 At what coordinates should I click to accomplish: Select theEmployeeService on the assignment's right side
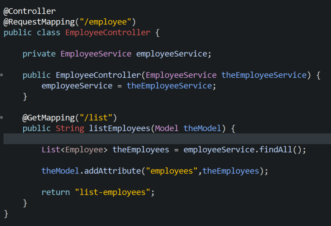[x=169, y=86]
